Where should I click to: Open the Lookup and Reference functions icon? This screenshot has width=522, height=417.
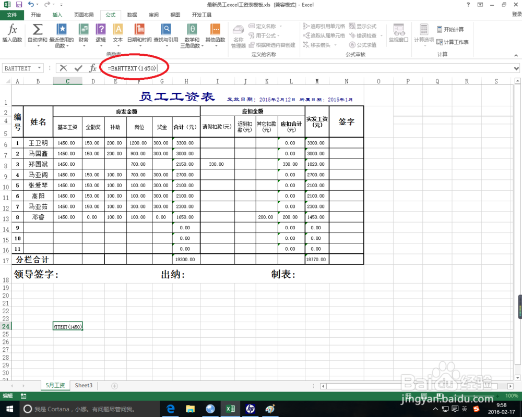(166, 29)
